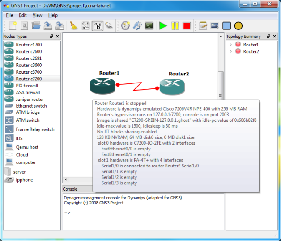
Task: Click the console input prompt area
Action: [x=143, y=212]
